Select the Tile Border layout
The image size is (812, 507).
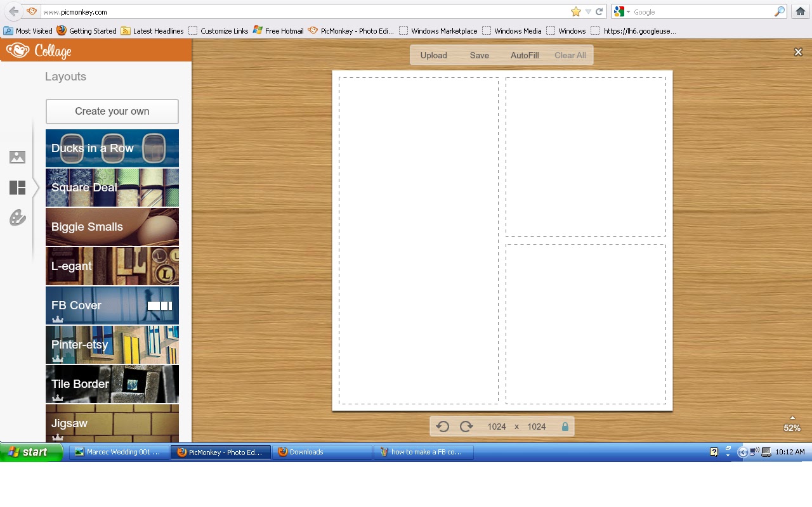point(112,384)
